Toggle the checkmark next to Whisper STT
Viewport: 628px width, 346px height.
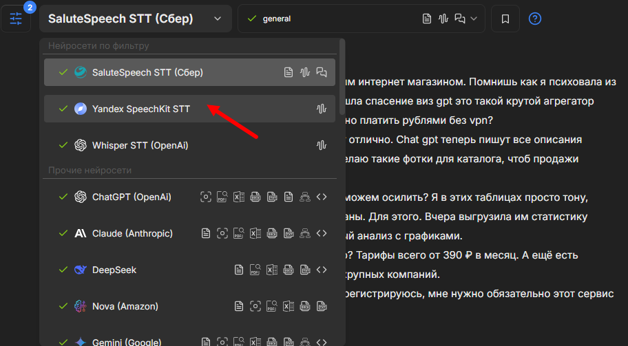point(63,145)
